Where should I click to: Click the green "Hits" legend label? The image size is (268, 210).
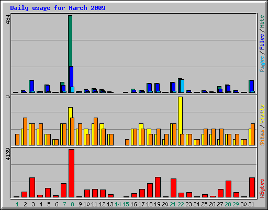[x=262, y=22]
